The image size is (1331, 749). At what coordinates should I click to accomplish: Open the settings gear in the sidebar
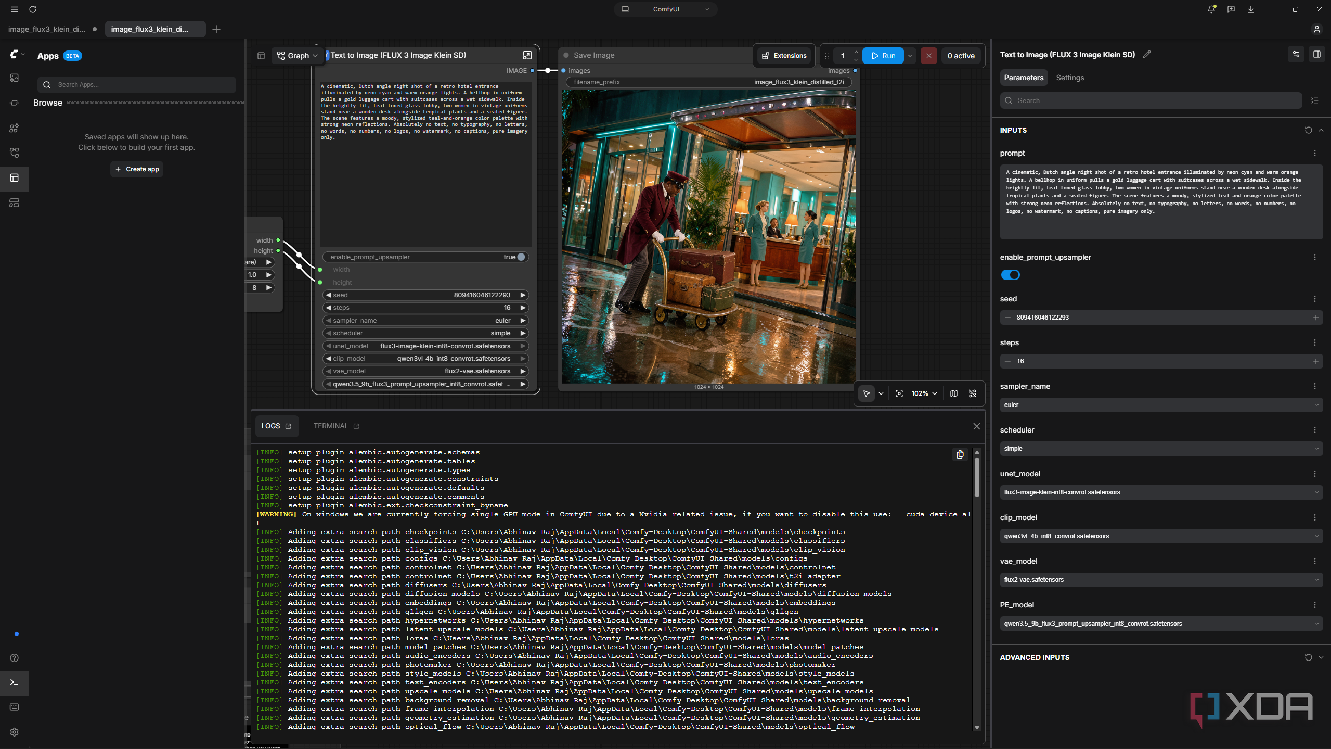point(14,732)
